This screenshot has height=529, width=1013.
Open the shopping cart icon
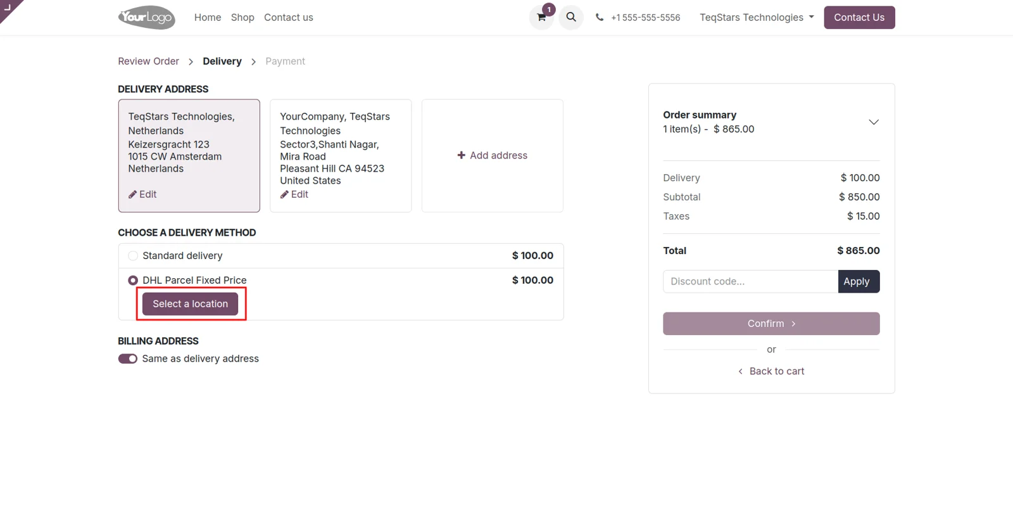coord(541,17)
